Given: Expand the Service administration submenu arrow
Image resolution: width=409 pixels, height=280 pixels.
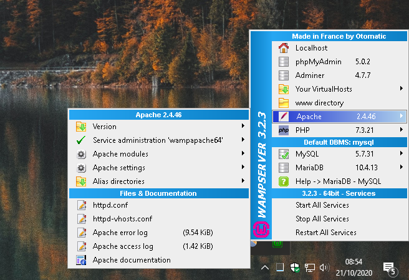Looking at the screenshot, I should click(243, 140).
